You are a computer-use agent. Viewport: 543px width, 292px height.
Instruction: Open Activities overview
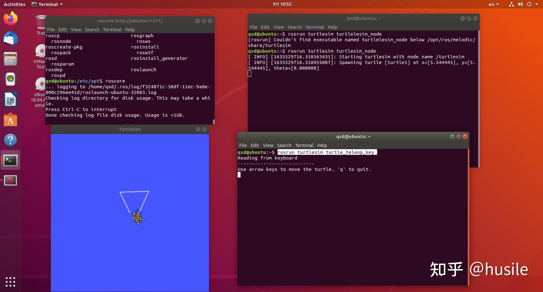pos(14,4)
